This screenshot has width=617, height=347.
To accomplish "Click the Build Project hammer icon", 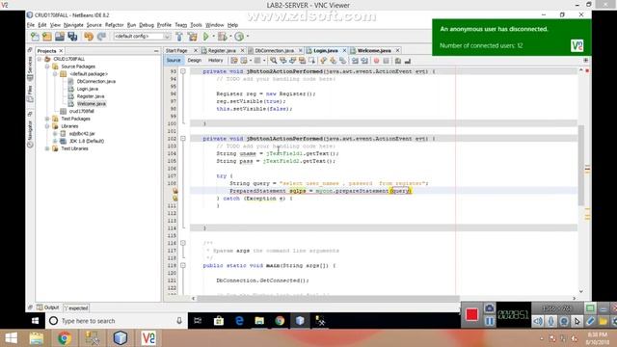I will [x=179, y=37].
